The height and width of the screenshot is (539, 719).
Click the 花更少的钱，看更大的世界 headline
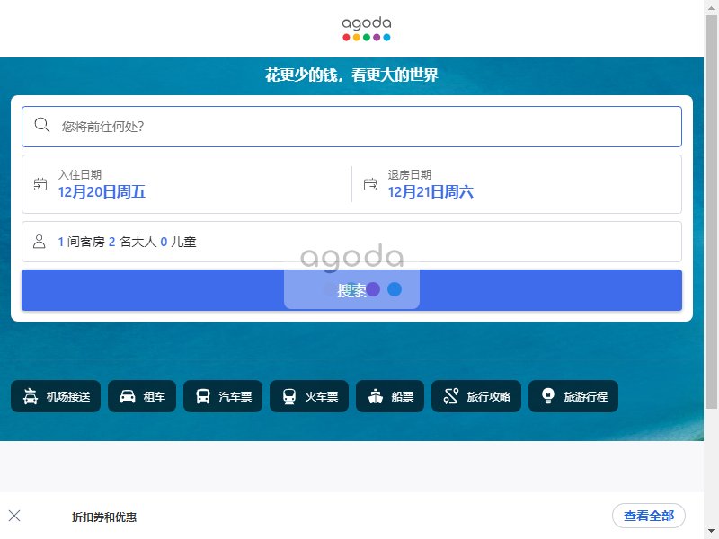point(351,75)
